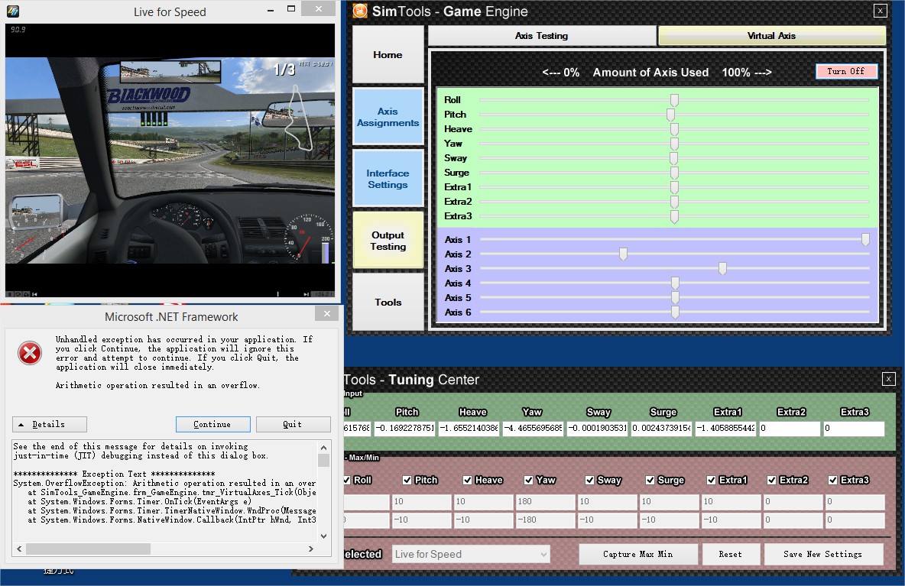Click the Pitch input value field

click(404, 428)
